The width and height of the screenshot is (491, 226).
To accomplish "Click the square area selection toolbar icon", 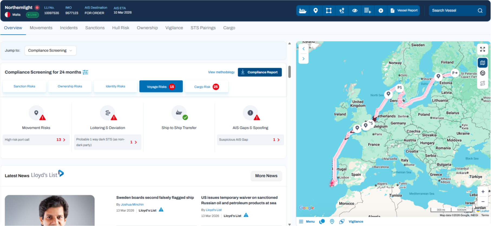I will 329,11.
